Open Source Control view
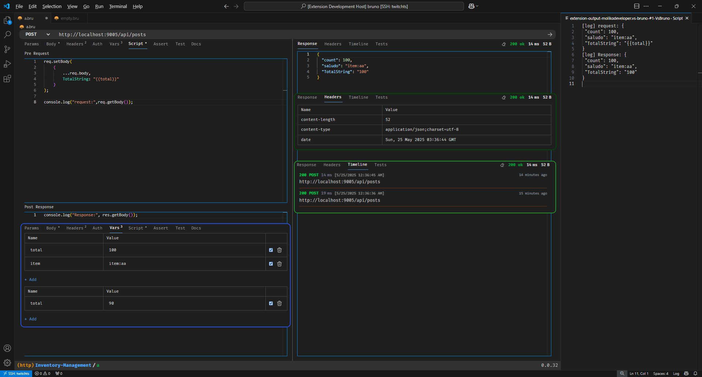This screenshot has width=702, height=377. click(7, 49)
